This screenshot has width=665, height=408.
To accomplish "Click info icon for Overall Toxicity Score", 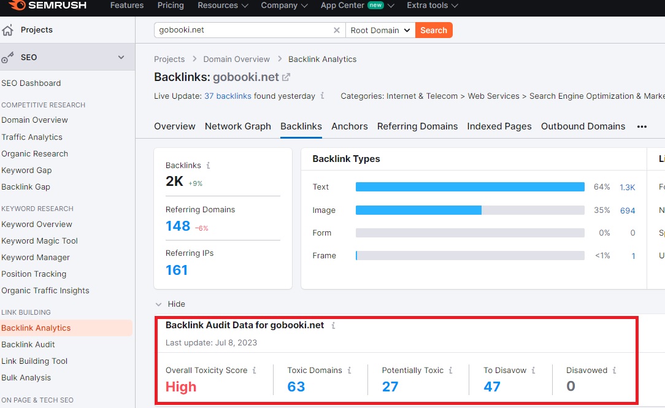I will [255, 370].
